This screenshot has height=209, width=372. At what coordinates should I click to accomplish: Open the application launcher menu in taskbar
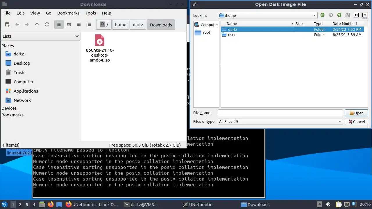5,205
